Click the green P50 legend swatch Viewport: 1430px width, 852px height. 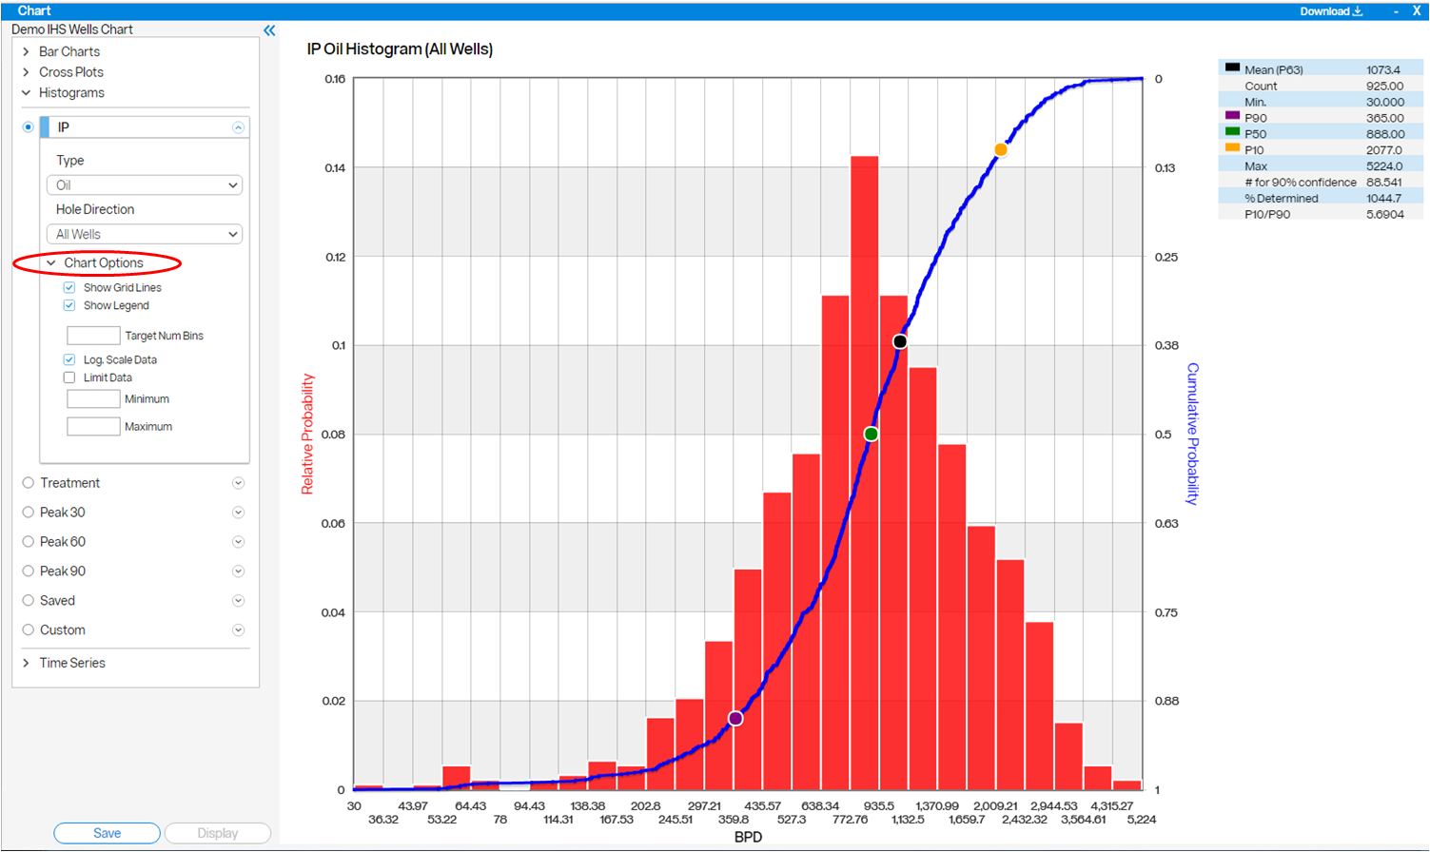(1232, 131)
